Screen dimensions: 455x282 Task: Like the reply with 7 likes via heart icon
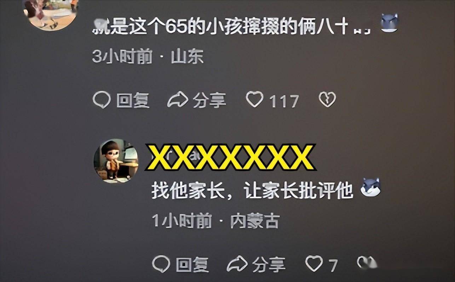[314, 263]
